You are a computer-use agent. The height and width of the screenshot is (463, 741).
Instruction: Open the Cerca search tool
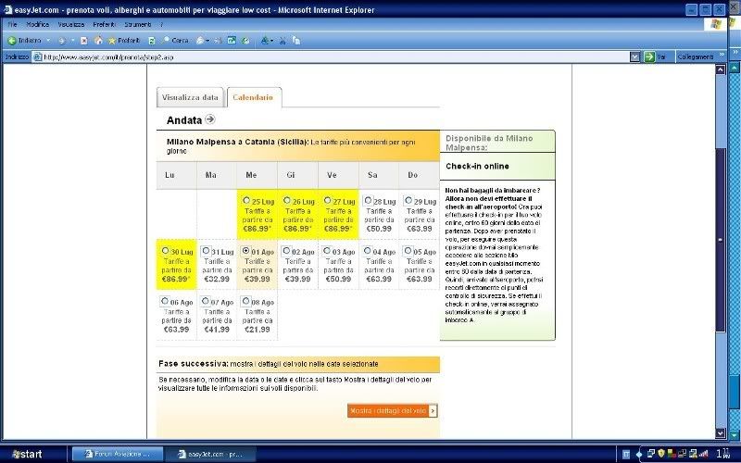point(175,41)
